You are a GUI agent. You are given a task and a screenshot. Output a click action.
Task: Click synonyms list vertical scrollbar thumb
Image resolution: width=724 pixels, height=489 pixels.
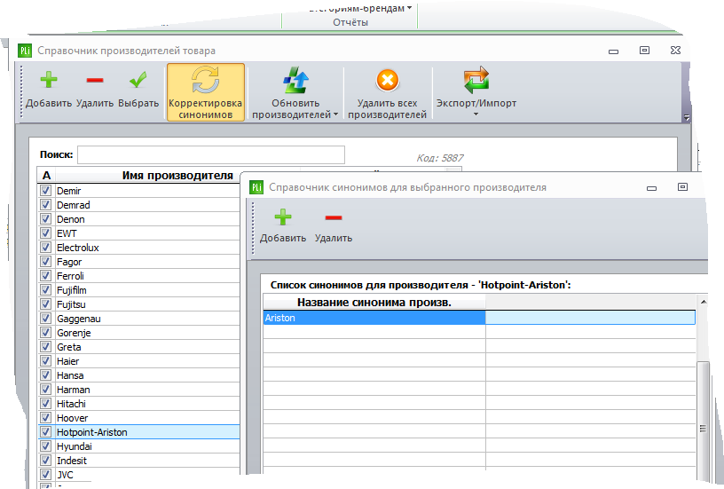click(703, 420)
